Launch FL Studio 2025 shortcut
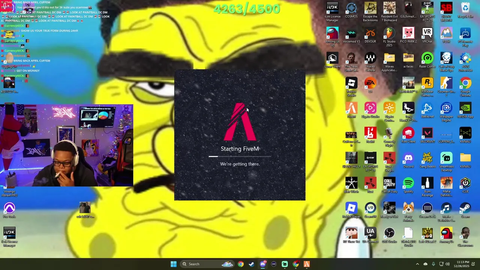Viewport: 480px width, 270px height. click(x=389, y=37)
